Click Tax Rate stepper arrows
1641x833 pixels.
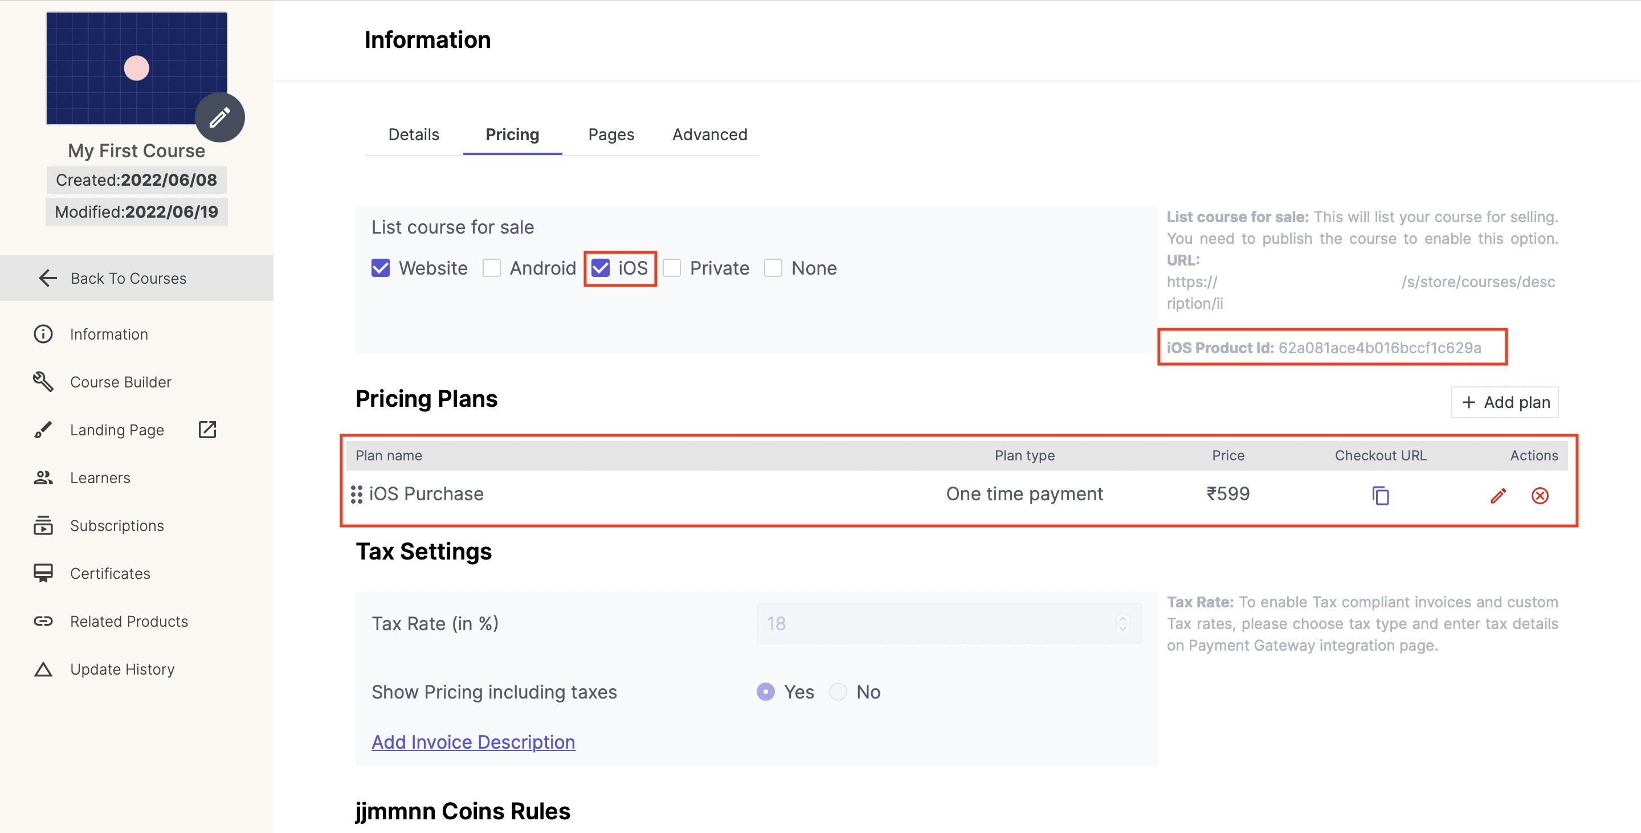pos(1122,623)
